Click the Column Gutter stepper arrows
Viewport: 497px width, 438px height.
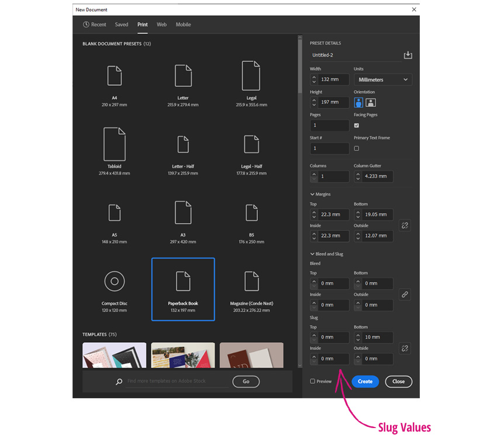[x=358, y=176]
